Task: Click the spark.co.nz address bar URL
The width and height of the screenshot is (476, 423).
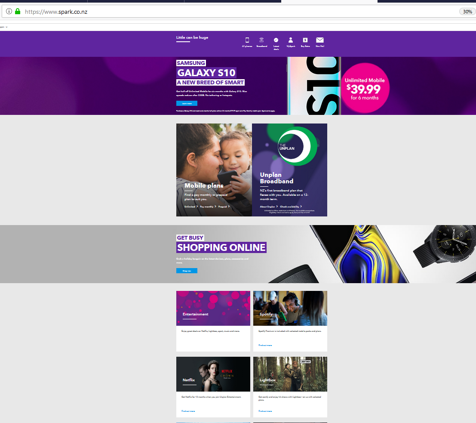Action: [x=56, y=12]
